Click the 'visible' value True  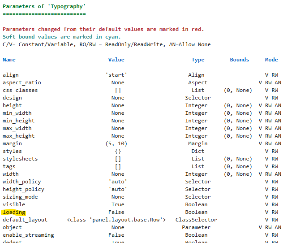tap(118, 204)
